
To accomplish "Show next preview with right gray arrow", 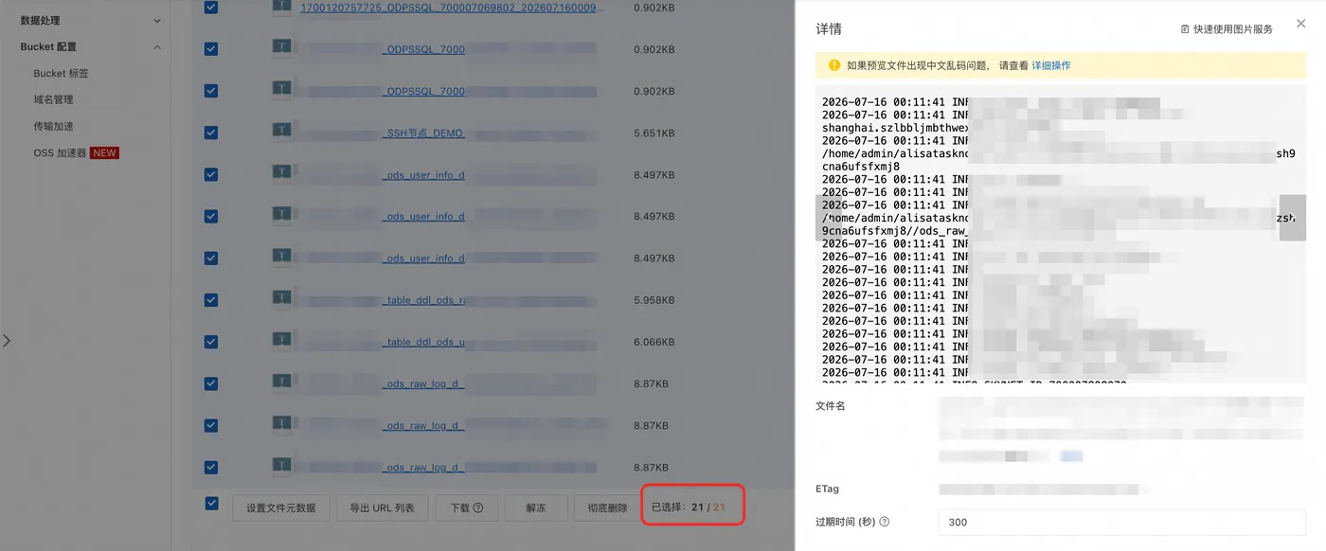I will (x=1292, y=218).
